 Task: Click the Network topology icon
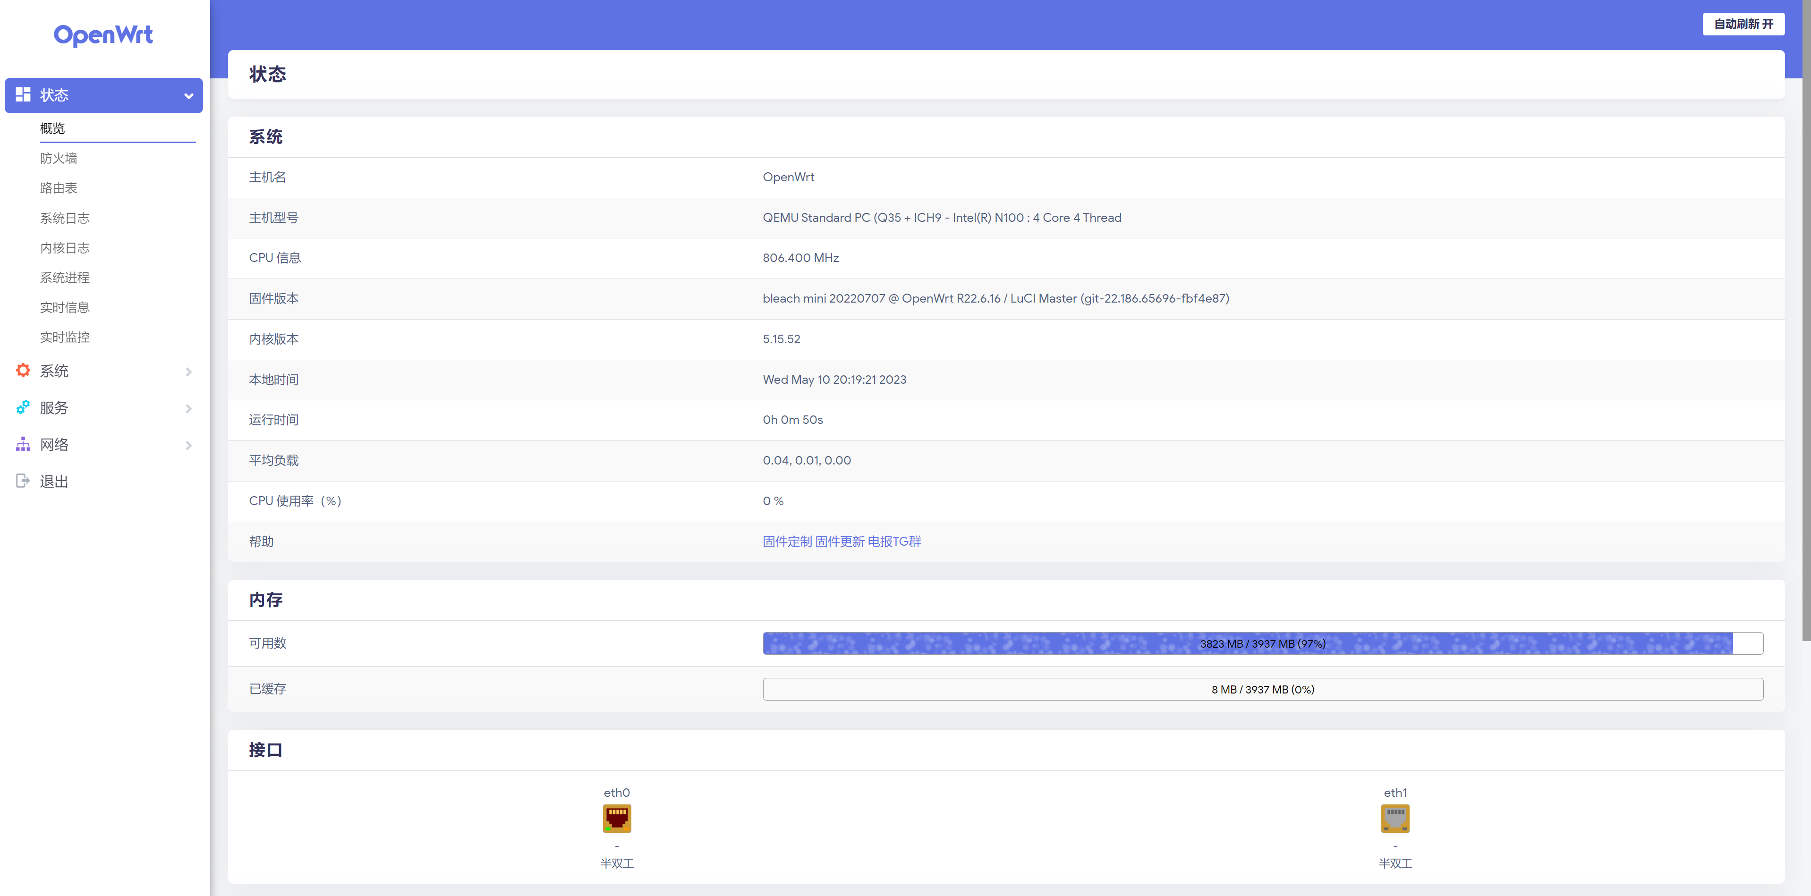point(23,444)
